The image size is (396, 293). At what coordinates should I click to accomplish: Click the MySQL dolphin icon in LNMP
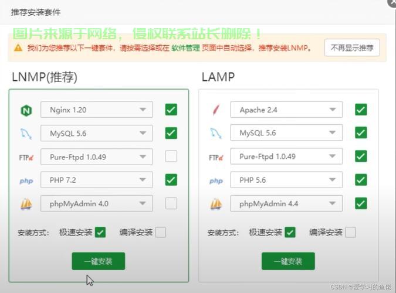(x=26, y=134)
